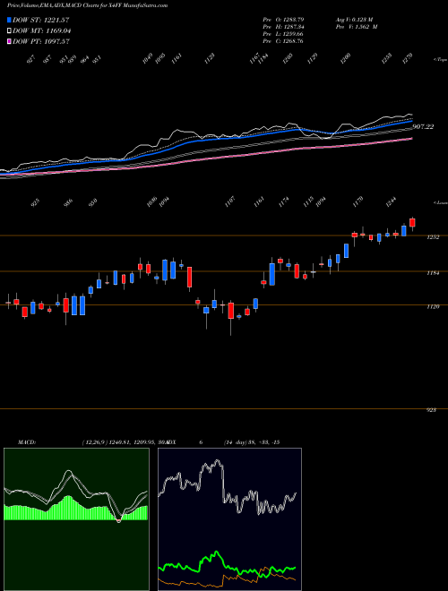
Task: Click the lows-row label 1244
Action: click(391, 201)
